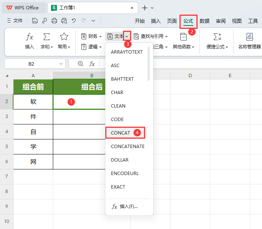
Task: Open the new tab dropdown arrow
Action: [x=152, y=8]
